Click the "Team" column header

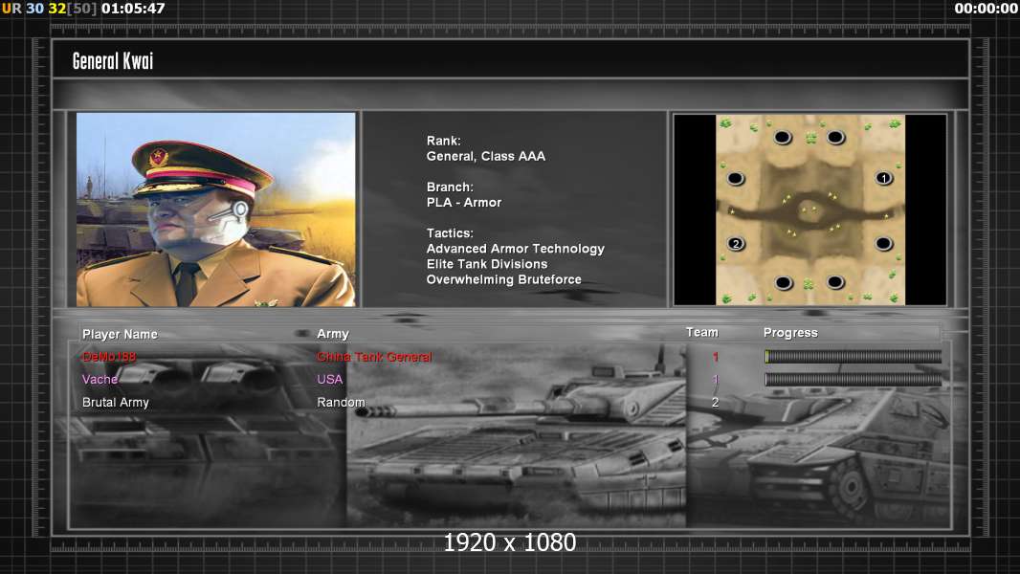click(x=702, y=332)
